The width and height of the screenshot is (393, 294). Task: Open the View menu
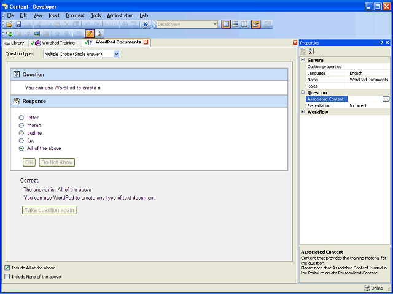37,15
